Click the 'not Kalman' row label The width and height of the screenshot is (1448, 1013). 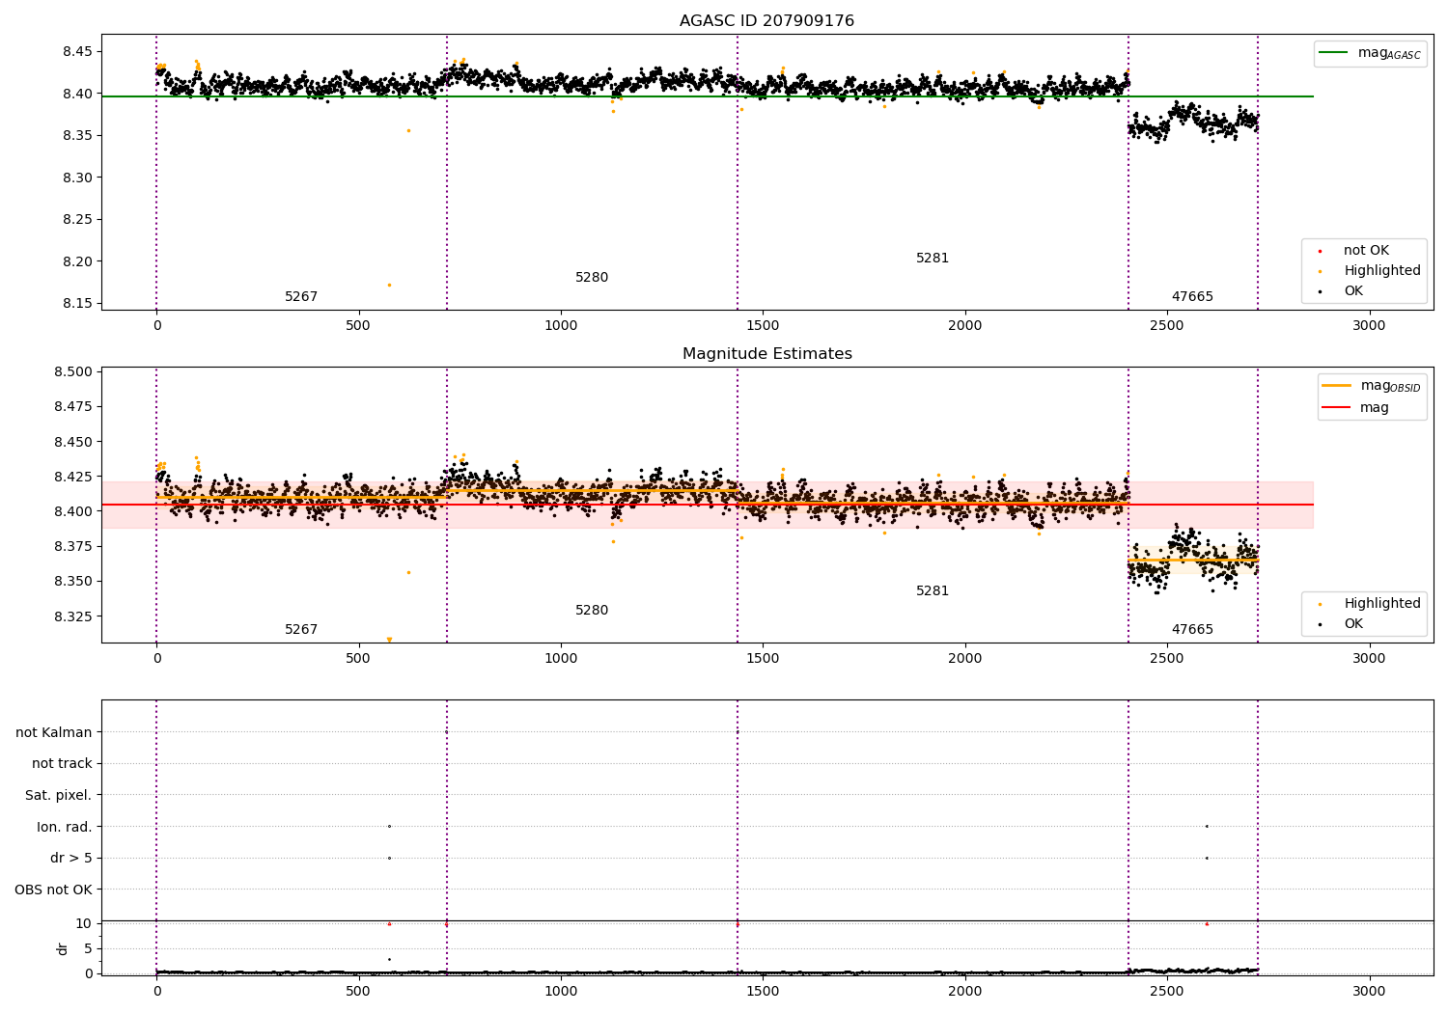click(x=54, y=732)
